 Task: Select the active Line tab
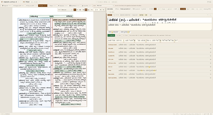[x=43, y=6]
